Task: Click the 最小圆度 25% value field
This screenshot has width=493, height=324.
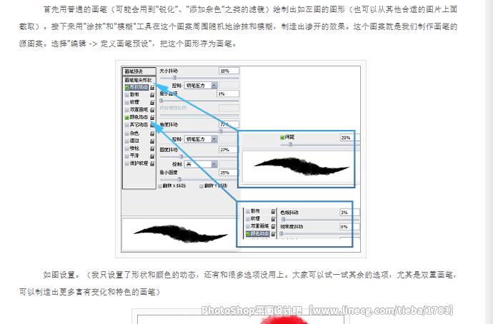Action: click(228, 173)
